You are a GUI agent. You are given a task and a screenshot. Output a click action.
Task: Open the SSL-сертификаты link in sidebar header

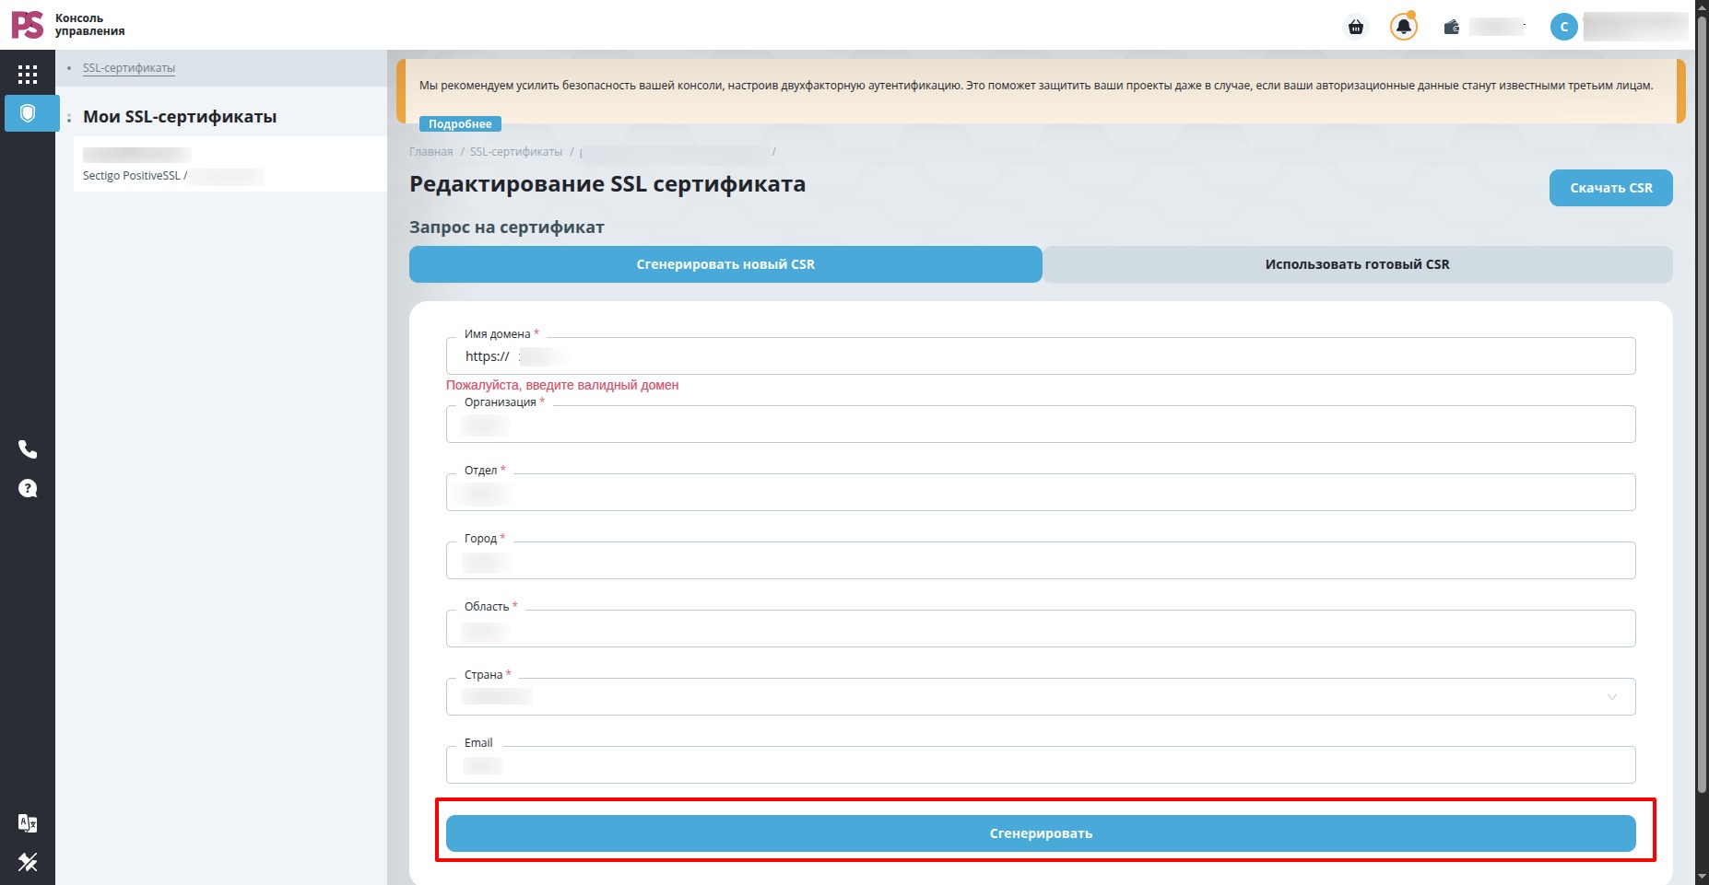coord(129,68)
